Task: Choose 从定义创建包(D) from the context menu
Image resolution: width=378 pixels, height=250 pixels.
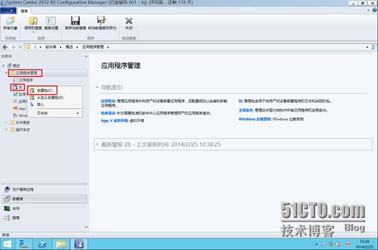Action: [x=55, y=97]
